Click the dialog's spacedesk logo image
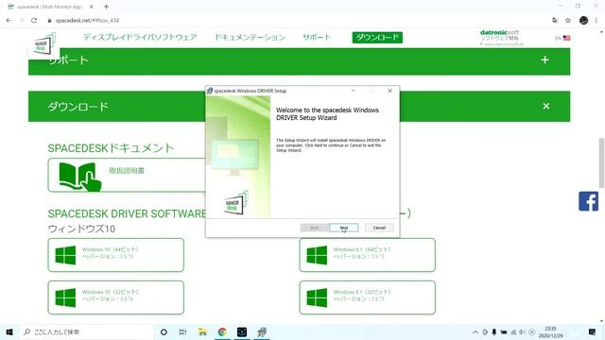This screenshot has width=605, height=340. click(235, 202)
